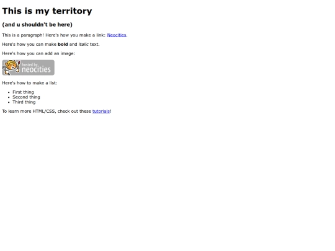Click the 'This is my territory' heading

(x=47, y=11)
